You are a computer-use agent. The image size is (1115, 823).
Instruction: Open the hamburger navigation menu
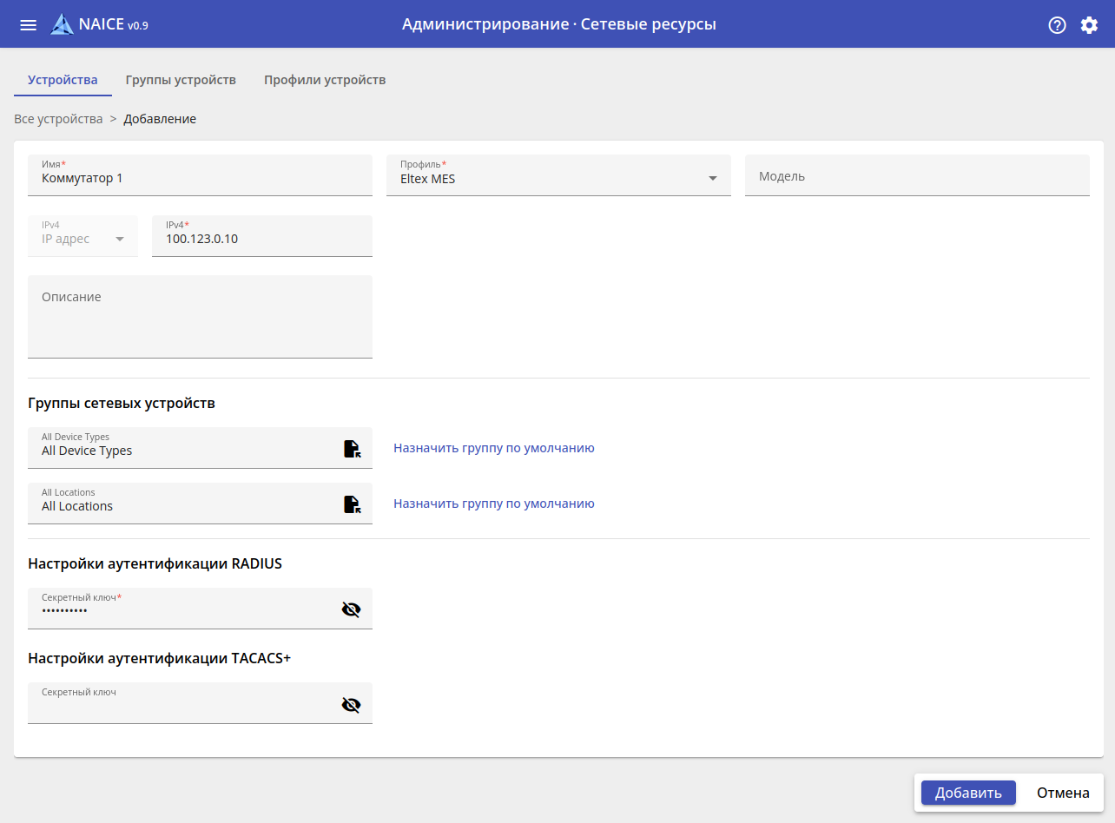pos(28,24)
